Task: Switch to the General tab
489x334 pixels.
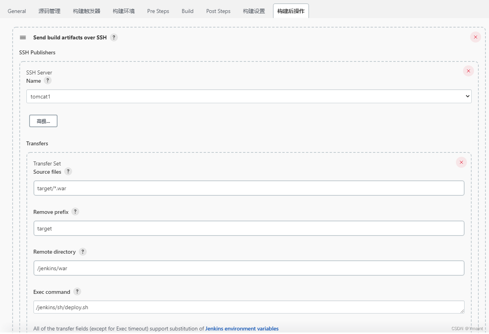Action: point(17,11)
